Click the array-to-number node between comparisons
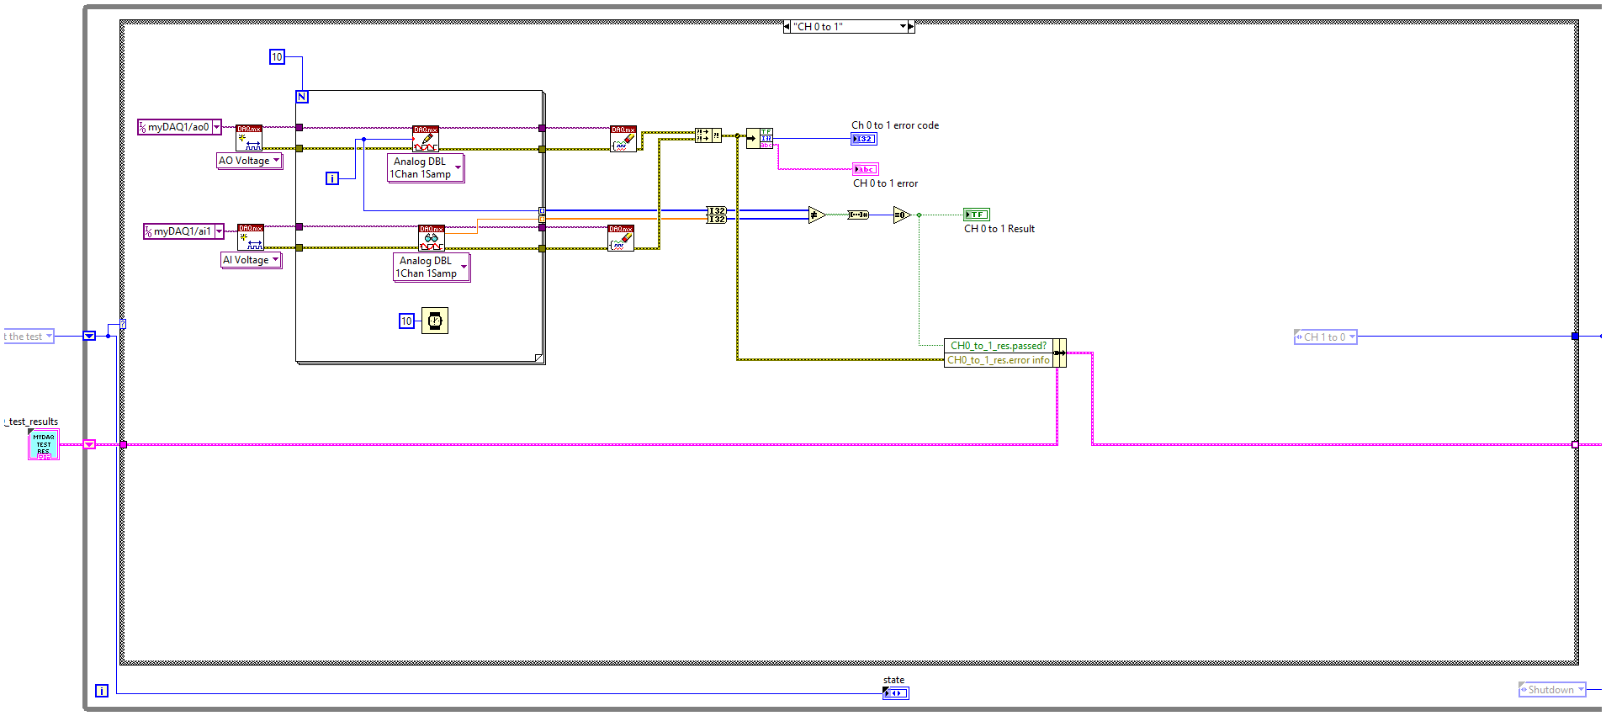This screenshot has width=1606, height=716. point(858,215)
